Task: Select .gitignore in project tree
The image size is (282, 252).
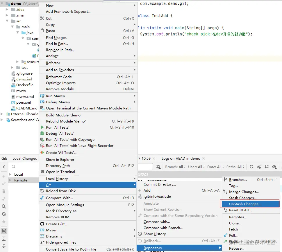Action: pos(24,73)
